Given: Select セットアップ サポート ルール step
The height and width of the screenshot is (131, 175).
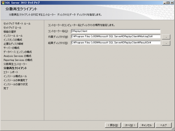Looking at the screenshot, I should pyautogui.click(x=17, y=23).
